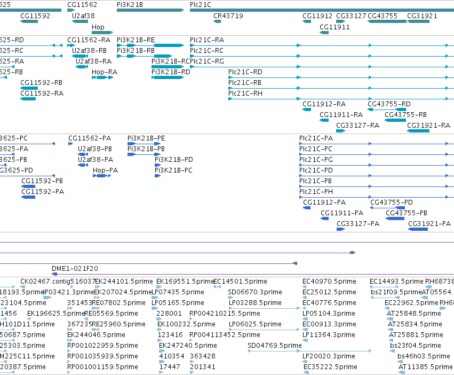The image size is (454, 375).
Task: Select the Hop gene label
Action: click(x=98, y=27)
